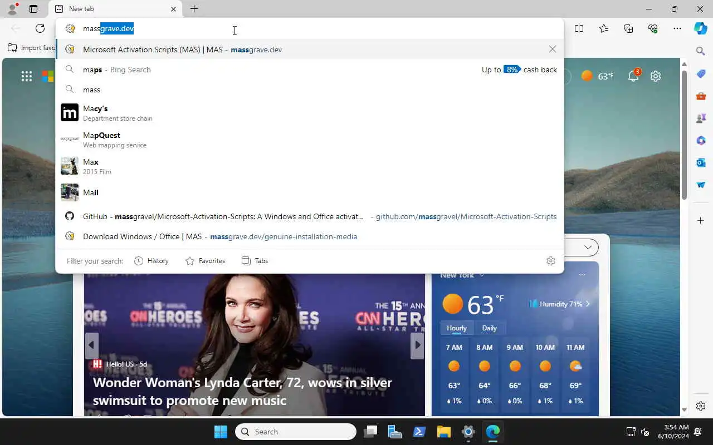
Task: Remove massgrave.dev suggestion with X
Action: tap(553, 49)
